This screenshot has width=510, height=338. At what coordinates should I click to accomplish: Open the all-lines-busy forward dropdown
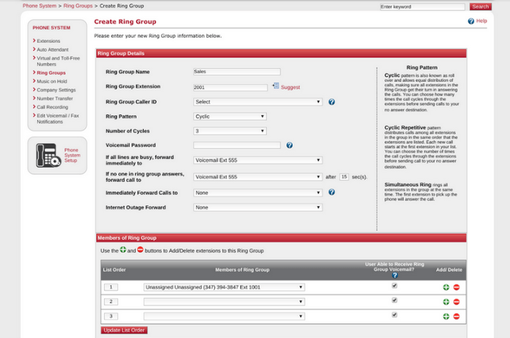point(258,160)
